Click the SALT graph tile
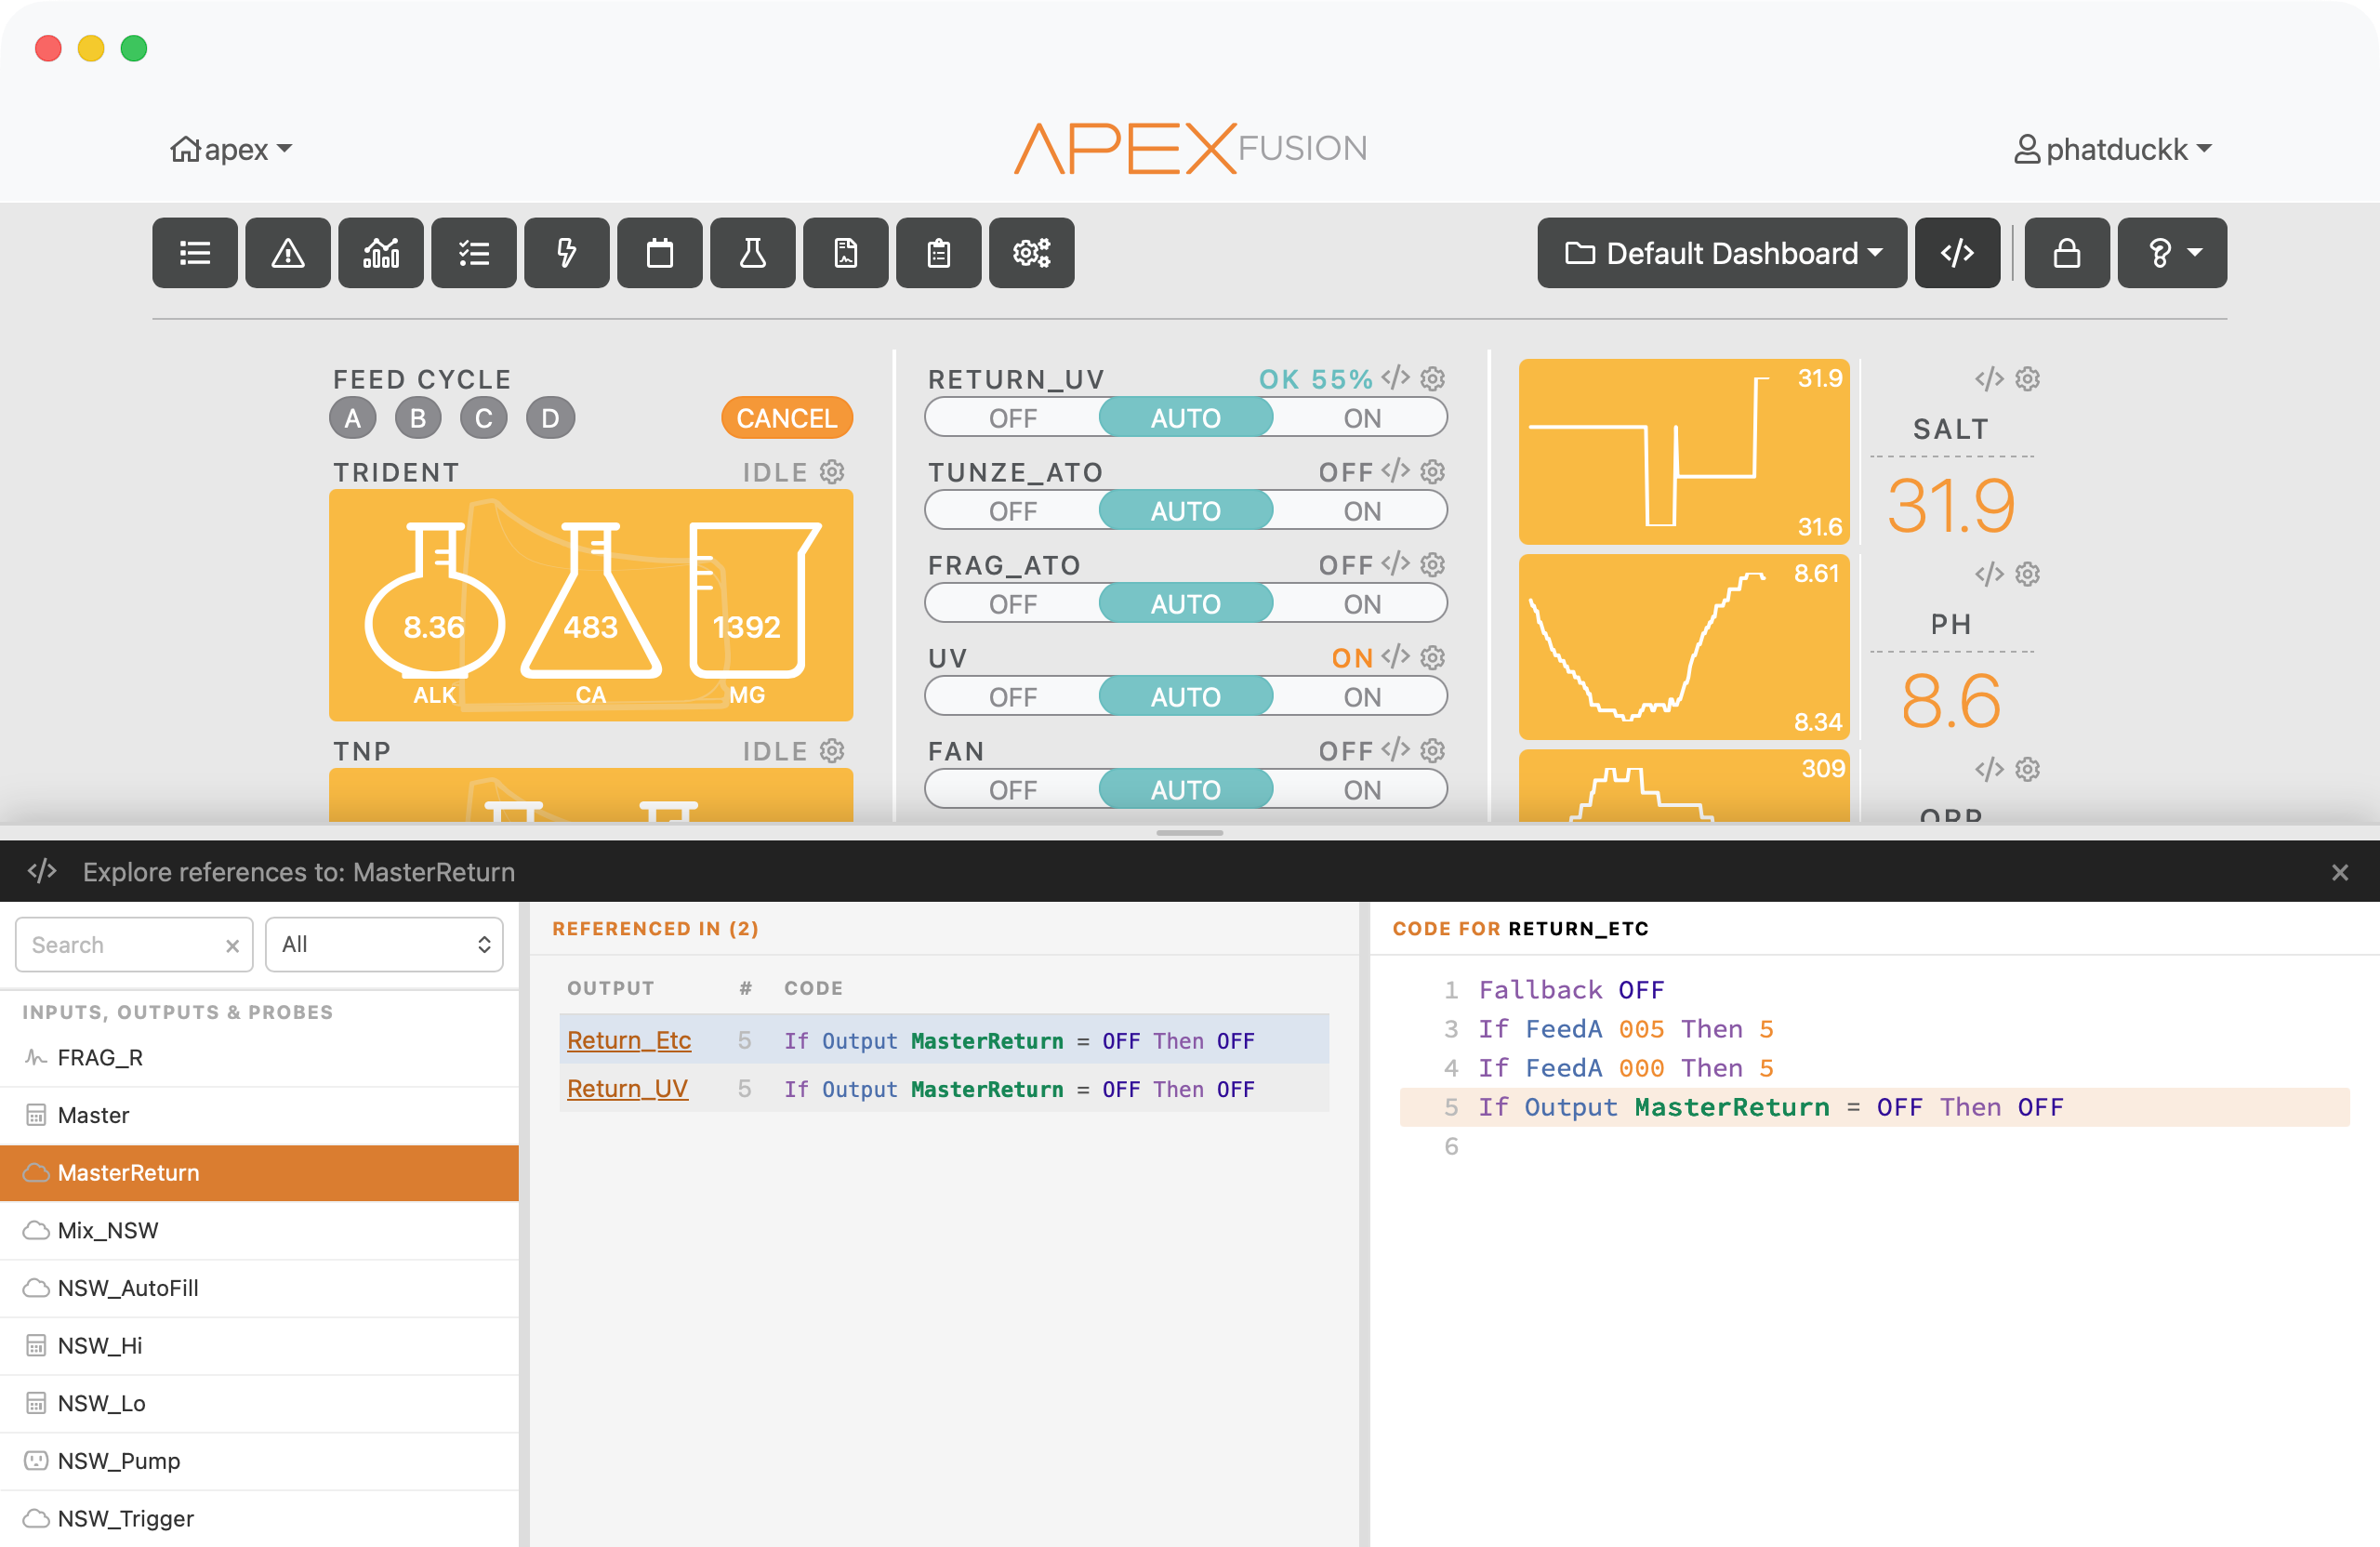The width and height of the screenshot is (2380, 1547). (x=1684, y=452)
